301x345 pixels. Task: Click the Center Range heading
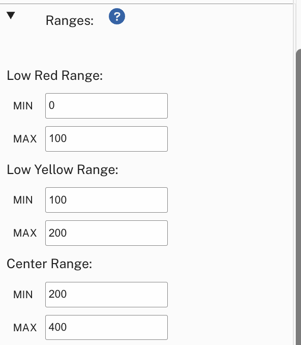coord(49,264)
